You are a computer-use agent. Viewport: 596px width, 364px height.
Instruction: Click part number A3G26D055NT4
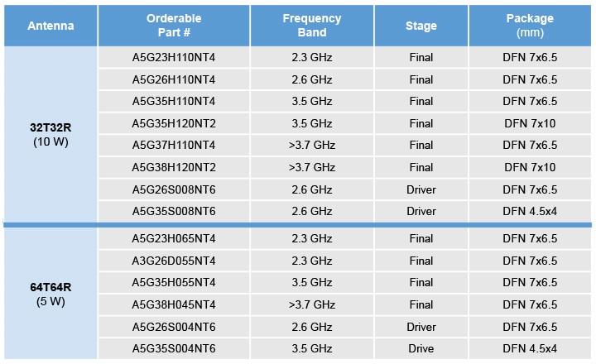(174, 261)
